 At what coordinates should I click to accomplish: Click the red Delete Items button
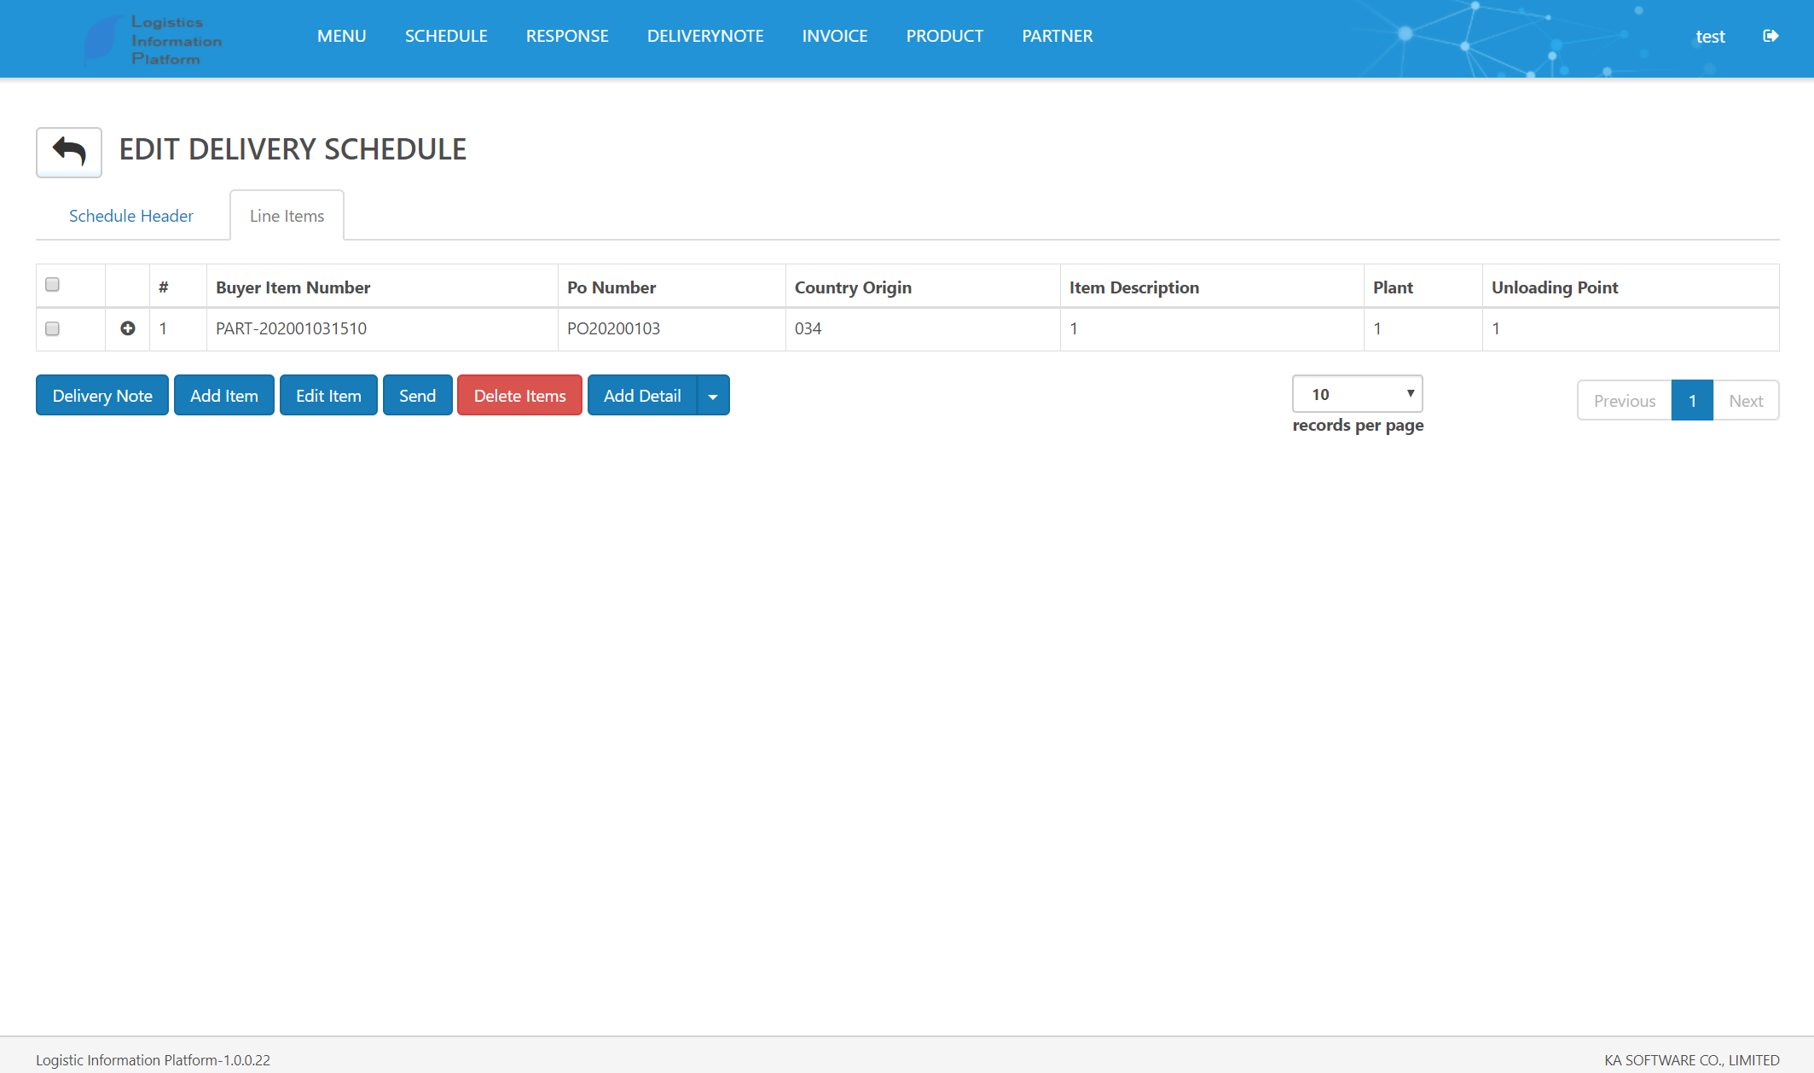click(x=520, y=396)
